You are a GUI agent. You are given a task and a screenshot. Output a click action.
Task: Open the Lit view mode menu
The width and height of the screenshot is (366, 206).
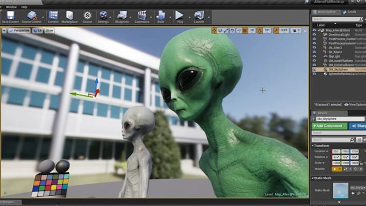38,31
